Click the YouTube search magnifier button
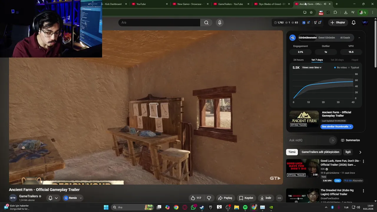 [x=206, y=22]
